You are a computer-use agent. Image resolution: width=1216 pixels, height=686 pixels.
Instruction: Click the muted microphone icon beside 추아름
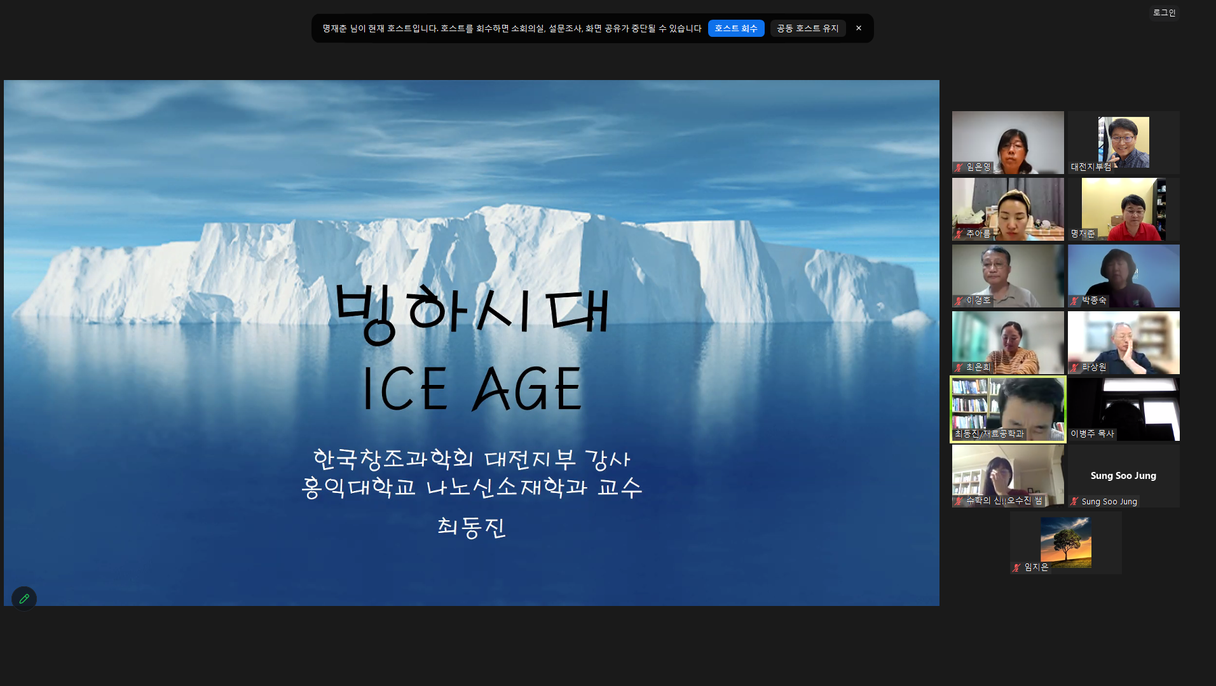pos(959,234)
